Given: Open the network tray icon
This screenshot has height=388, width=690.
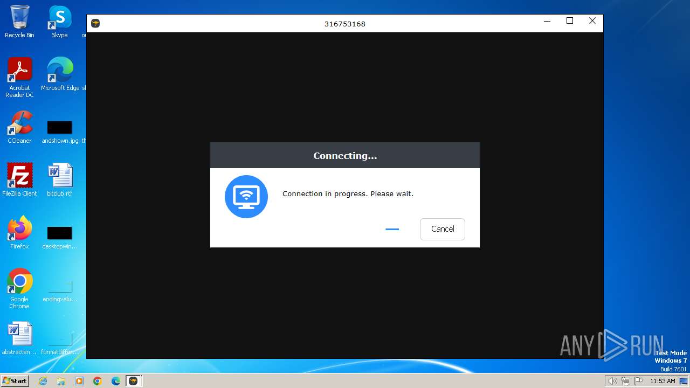Looking at the screenshot, I should point(626,381).
